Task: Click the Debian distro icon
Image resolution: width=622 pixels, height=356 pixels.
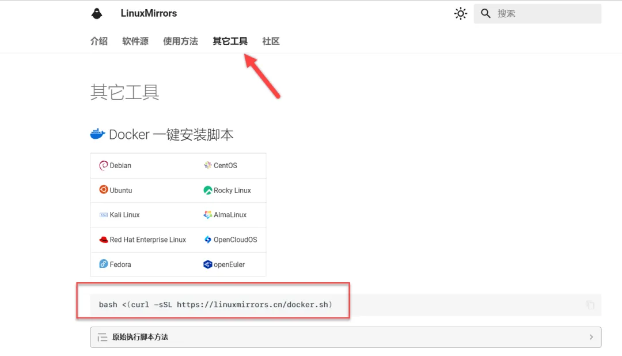Action: click(104, 165)
